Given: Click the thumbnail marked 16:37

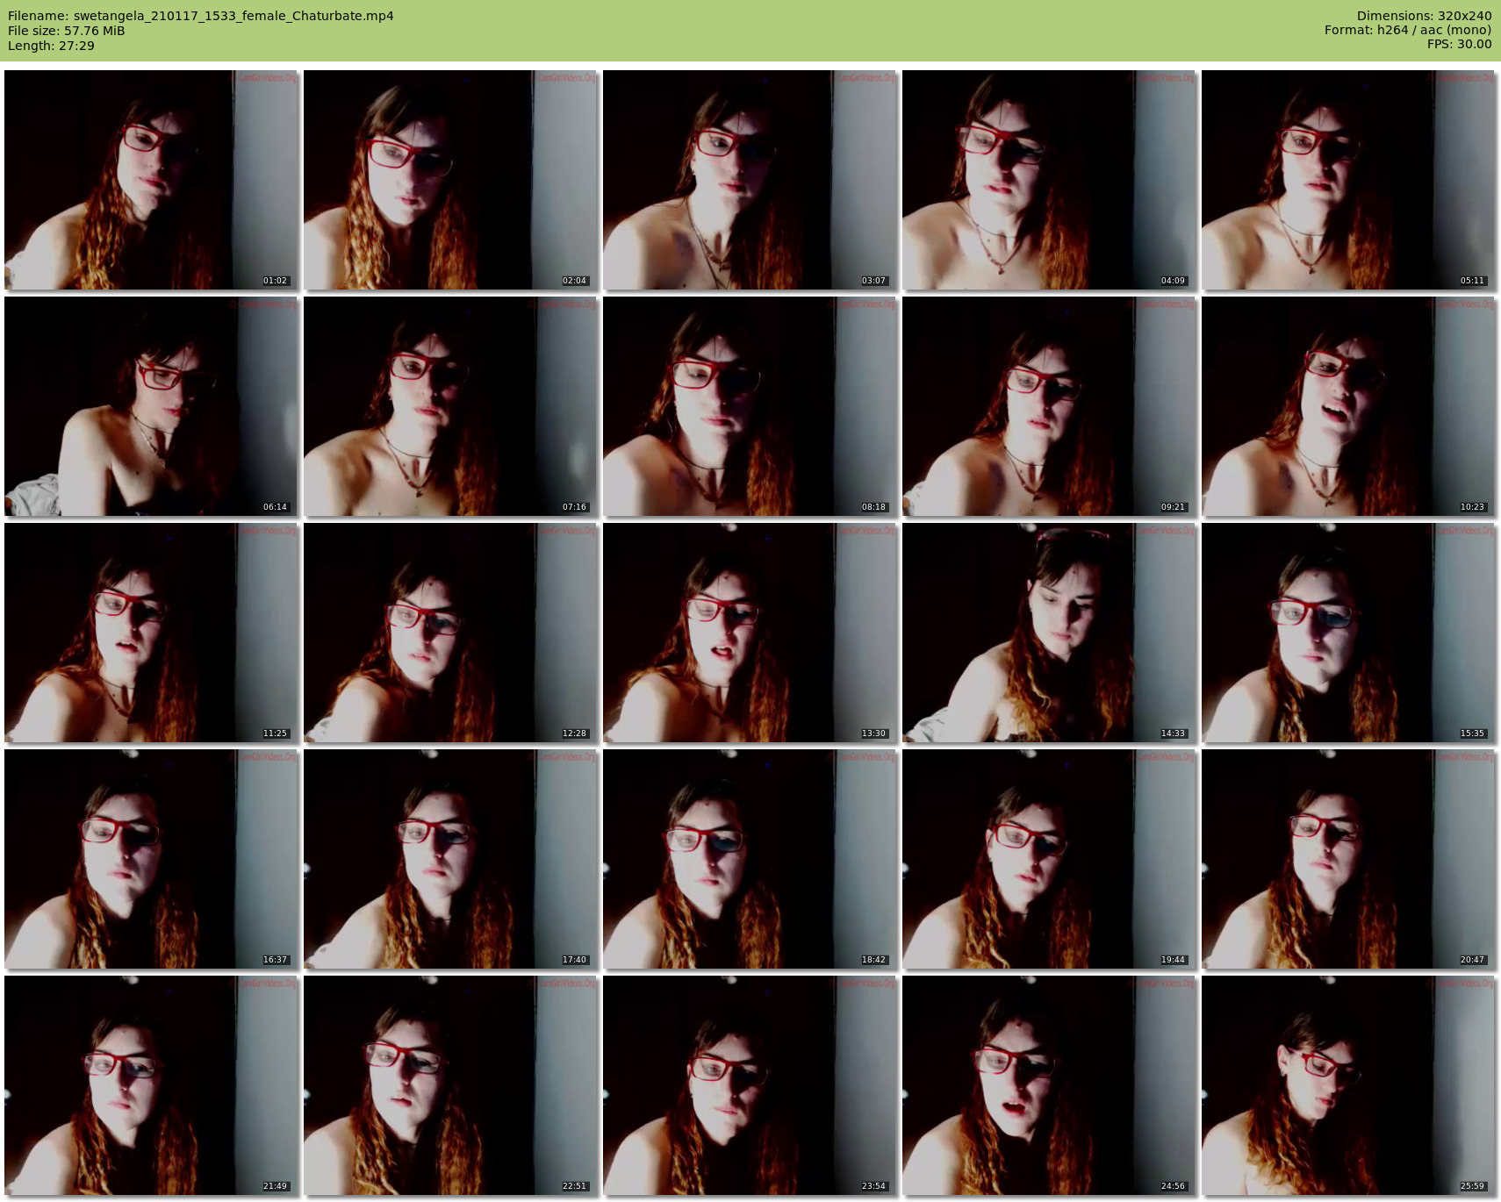Looking at the screenshot, I should 151,859.
